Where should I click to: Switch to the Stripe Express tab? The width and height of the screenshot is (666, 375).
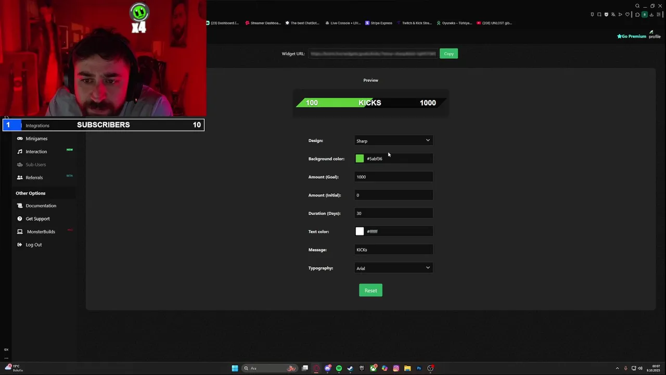(x=379, y=23)
